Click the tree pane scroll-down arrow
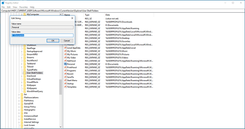Screen dimensions: 245x129 tap(61, 127)
